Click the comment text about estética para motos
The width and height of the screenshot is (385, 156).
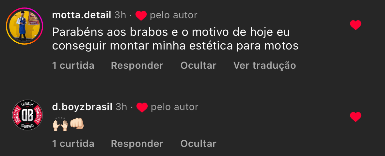tap(175, 39)
